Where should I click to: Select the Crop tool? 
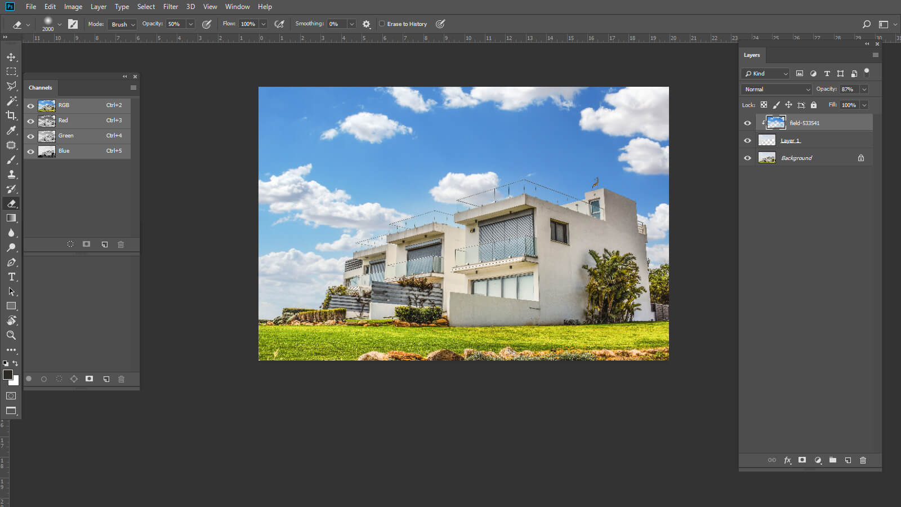11,115
